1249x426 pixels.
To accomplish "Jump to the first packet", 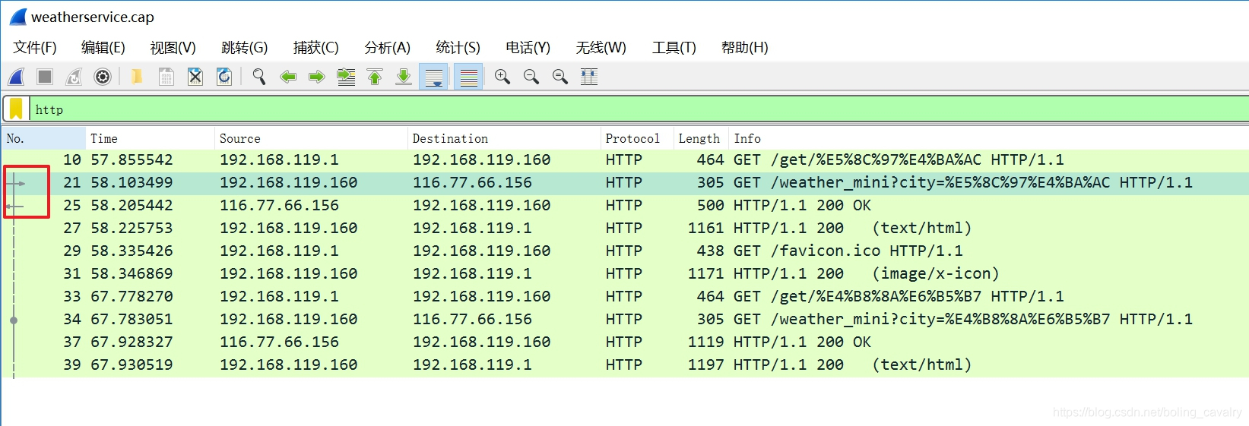I will pos(375,77).
